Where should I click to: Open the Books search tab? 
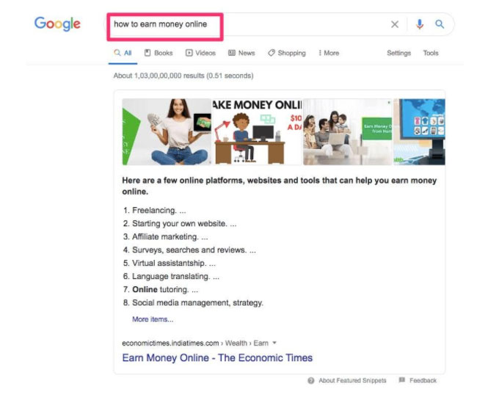pos(159,53)
